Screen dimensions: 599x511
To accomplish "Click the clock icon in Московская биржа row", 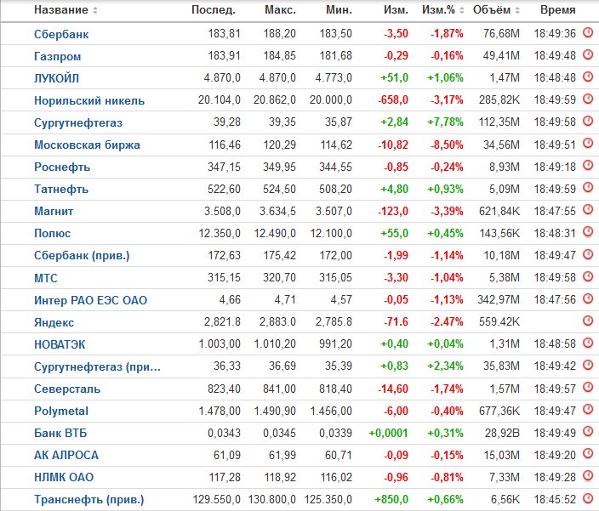I will pos(588,144).
